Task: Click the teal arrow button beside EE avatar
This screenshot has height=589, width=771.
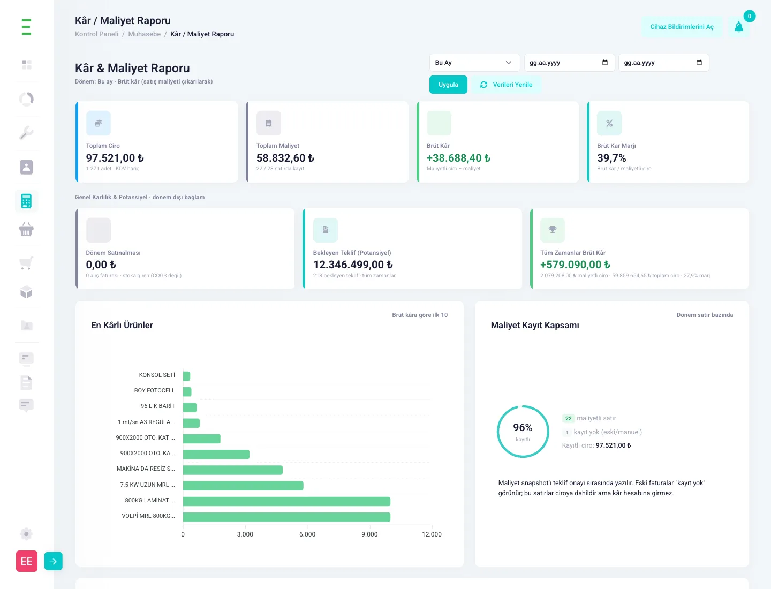Action: (54, 561)
